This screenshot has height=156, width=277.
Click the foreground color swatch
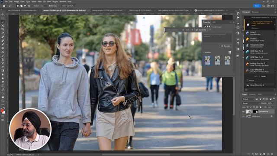pyautogui.click(x=2, y=111)
